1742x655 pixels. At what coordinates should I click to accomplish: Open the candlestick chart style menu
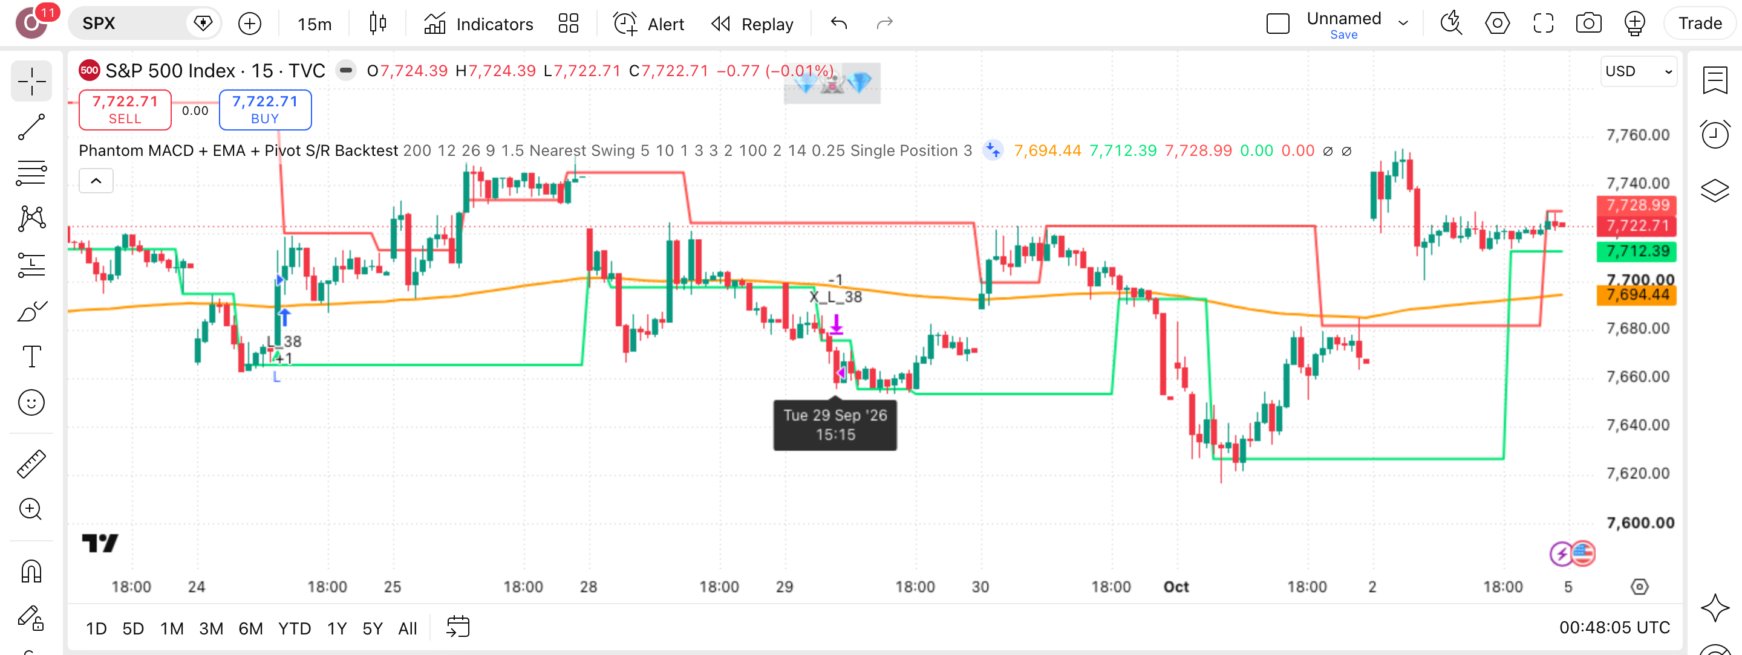[378, 24]
